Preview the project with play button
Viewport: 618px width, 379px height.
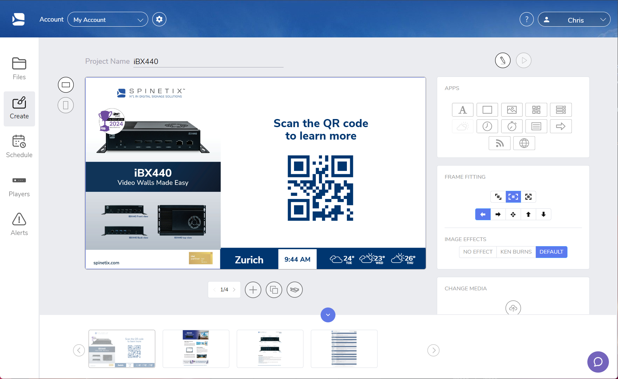(524, 60)
